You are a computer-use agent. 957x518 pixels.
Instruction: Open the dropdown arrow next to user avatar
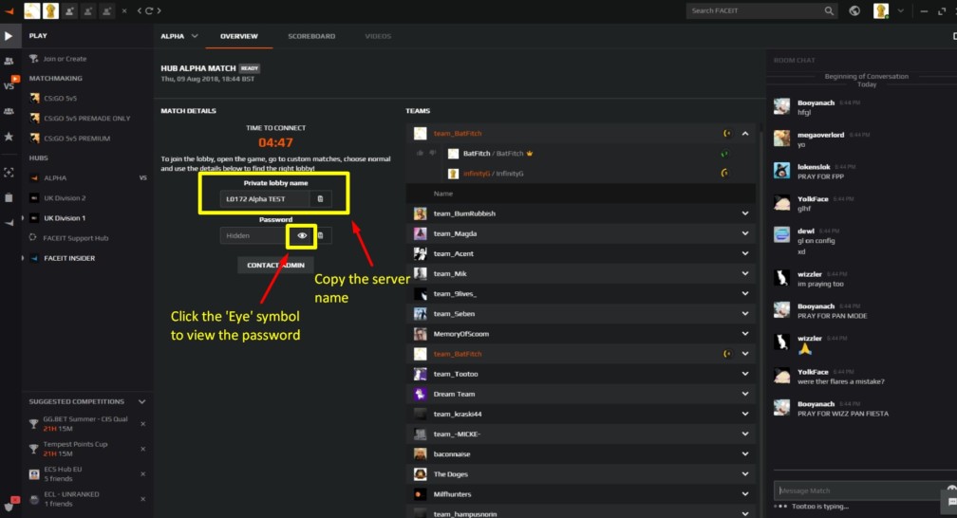pyautogui.click(x=900, y=10)
